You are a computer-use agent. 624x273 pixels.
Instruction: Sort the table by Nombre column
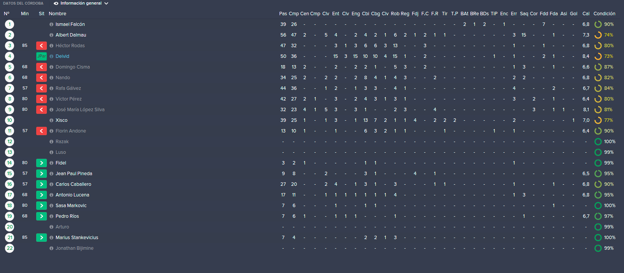click(58, 14)
